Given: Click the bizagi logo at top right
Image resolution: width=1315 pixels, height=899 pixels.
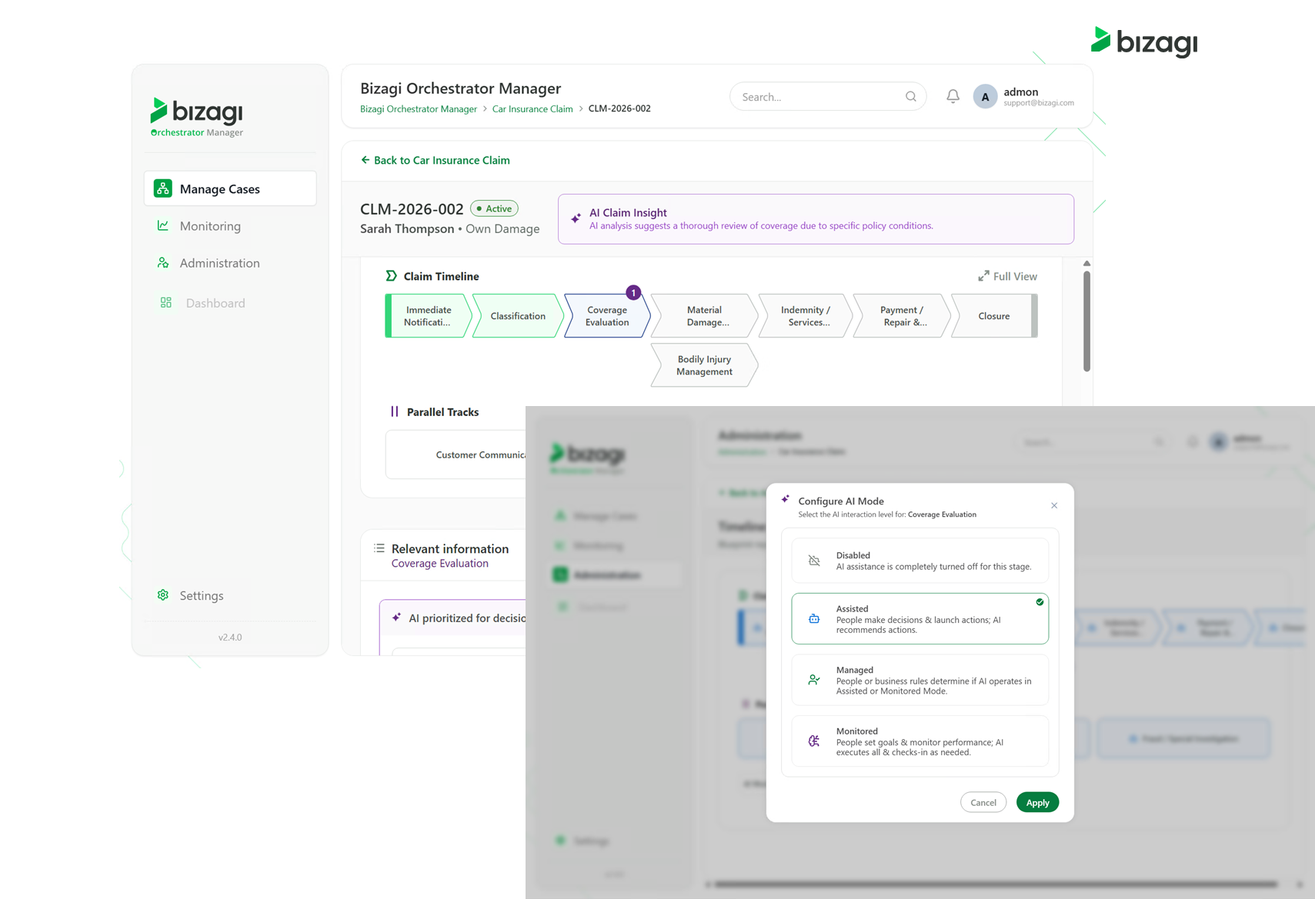Looking at the screenshot, I should tap(1144, 42).
